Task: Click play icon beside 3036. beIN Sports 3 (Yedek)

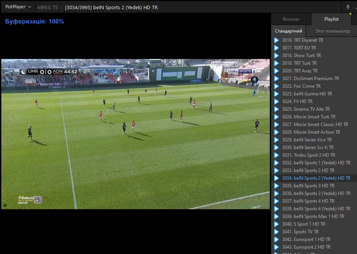Action: click(x=277, y=193)
